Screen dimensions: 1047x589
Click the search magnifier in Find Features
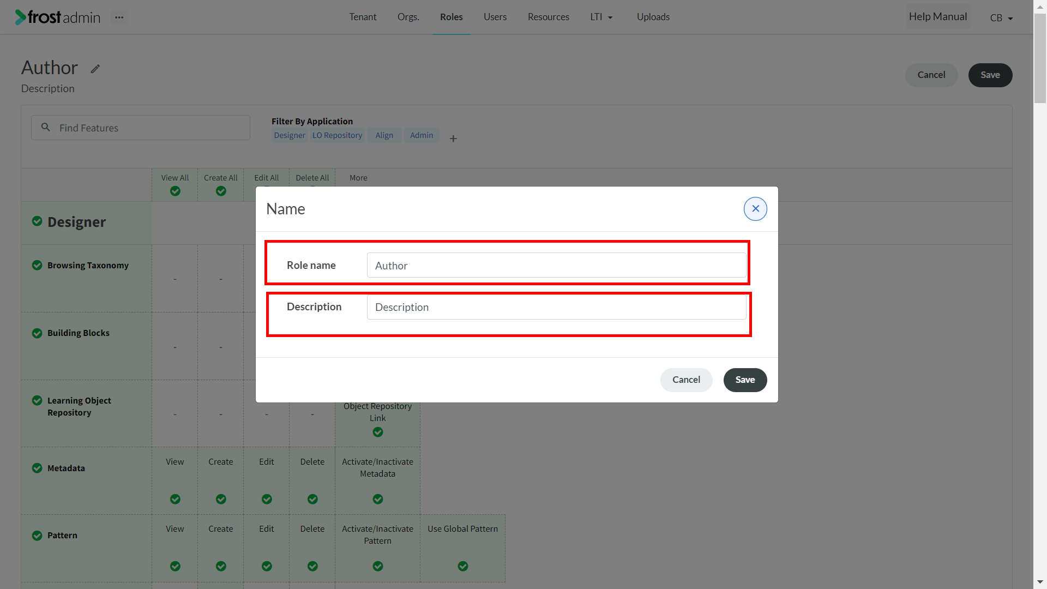pyautogui.click(x=46, y=127)
